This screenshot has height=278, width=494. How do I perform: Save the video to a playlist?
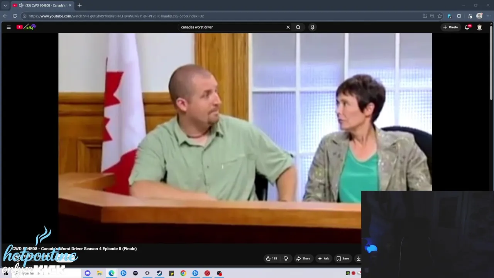343,259
